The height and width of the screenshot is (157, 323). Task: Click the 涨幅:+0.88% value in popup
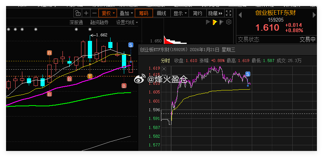(x=212, y=61)
